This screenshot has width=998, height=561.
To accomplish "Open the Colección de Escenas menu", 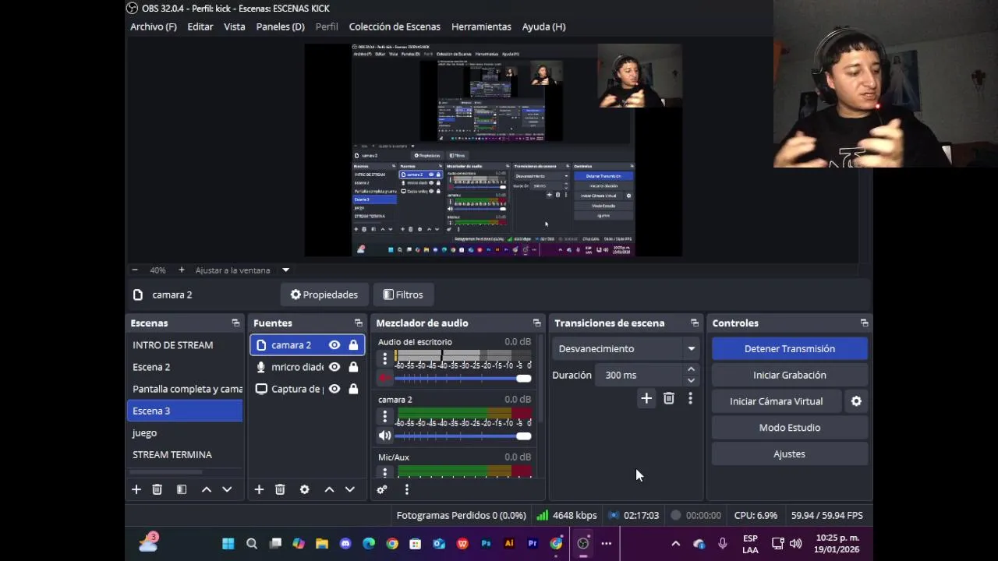I will pos(395,26).
